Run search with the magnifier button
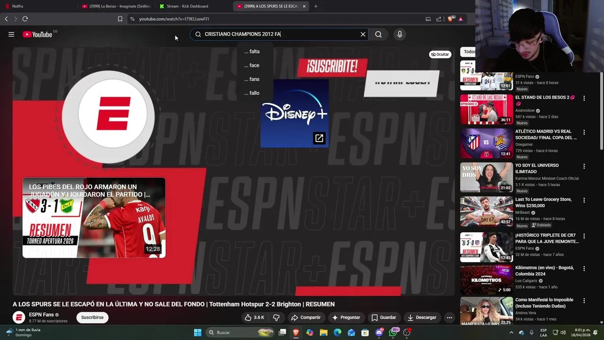Screen dimensions: 604x340 coord(378,34)
